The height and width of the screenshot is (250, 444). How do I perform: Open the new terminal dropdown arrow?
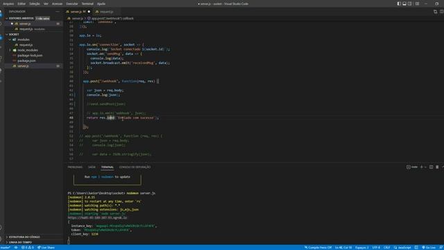coord(425,167)
